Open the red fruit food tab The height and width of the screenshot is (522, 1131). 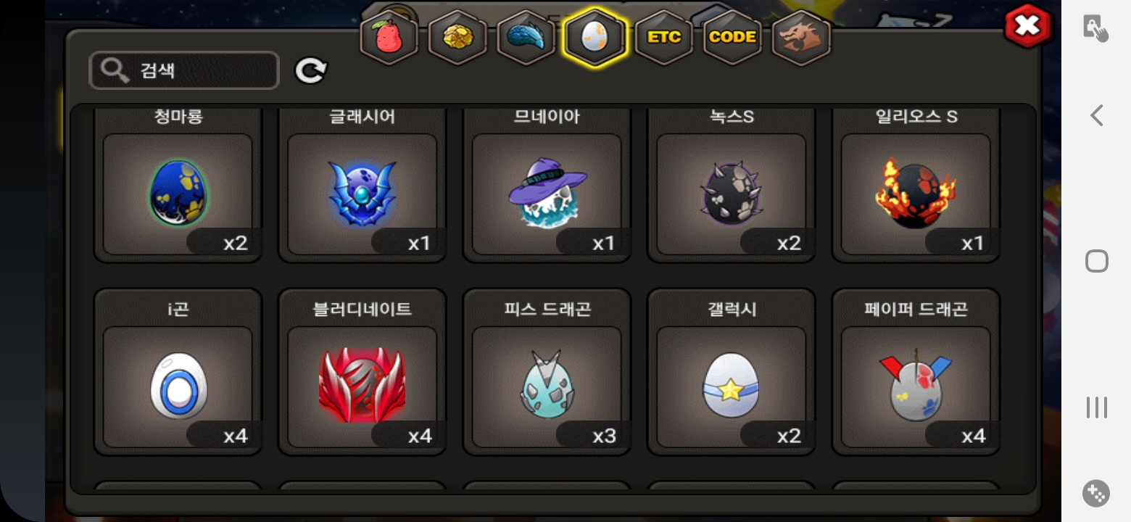pos(389,37)
